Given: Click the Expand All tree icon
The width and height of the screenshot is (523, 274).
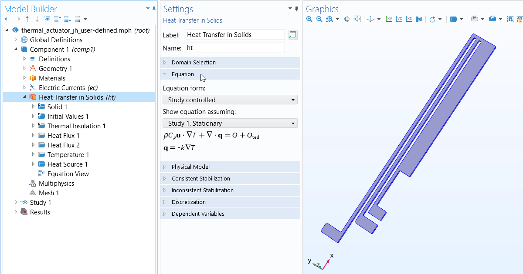Looking at the screenshot, I should (68, 19).
